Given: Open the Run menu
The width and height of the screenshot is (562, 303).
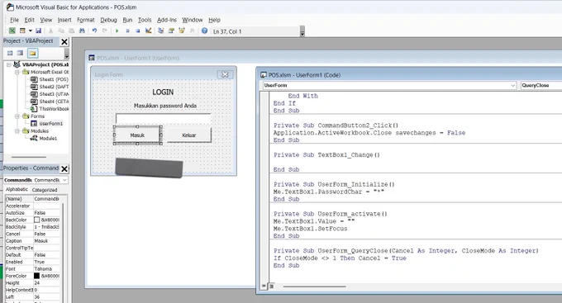Looking at the screenshot, I should point(127,20).
